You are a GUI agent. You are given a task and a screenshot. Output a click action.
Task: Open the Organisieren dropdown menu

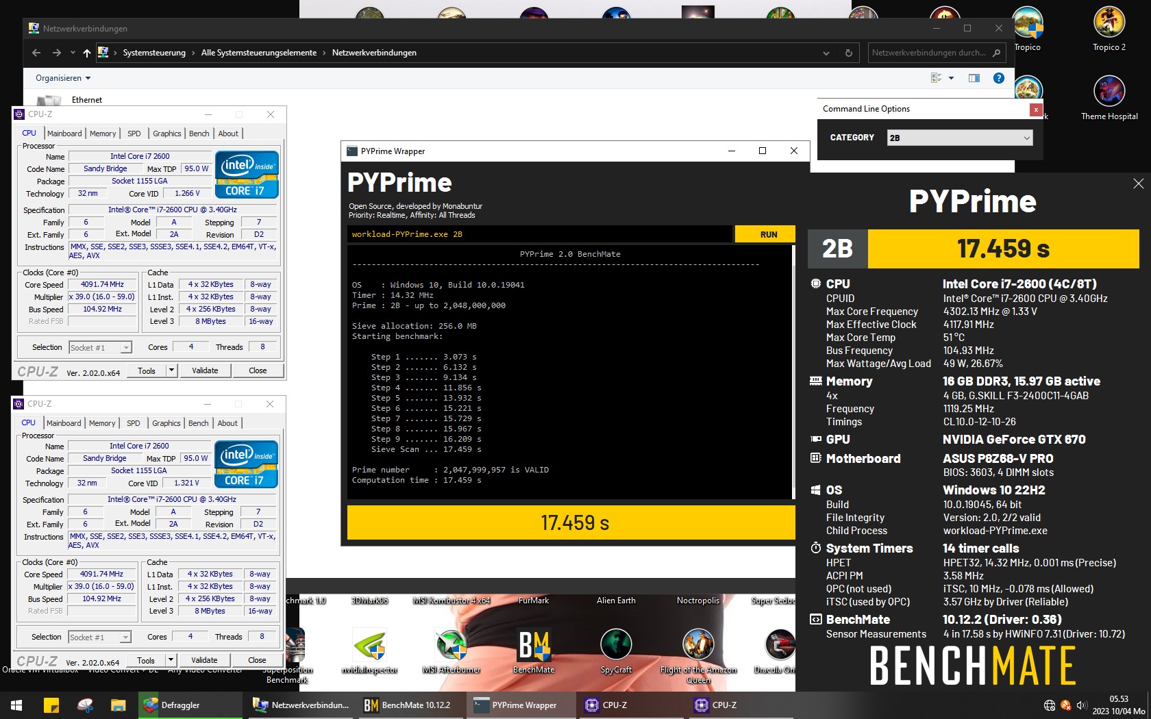tap(63, 78)
